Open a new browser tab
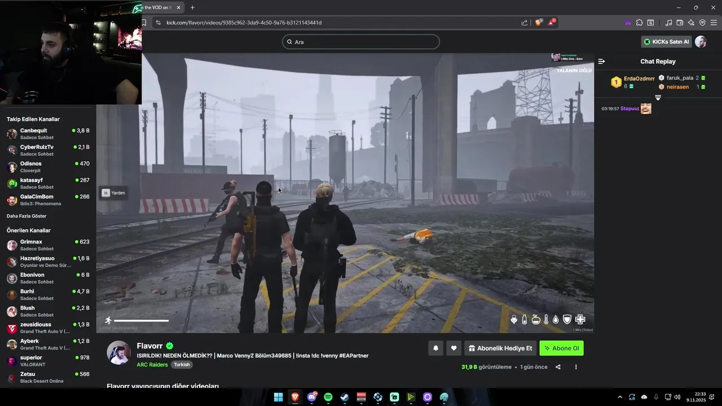 (x=192, y=7)
